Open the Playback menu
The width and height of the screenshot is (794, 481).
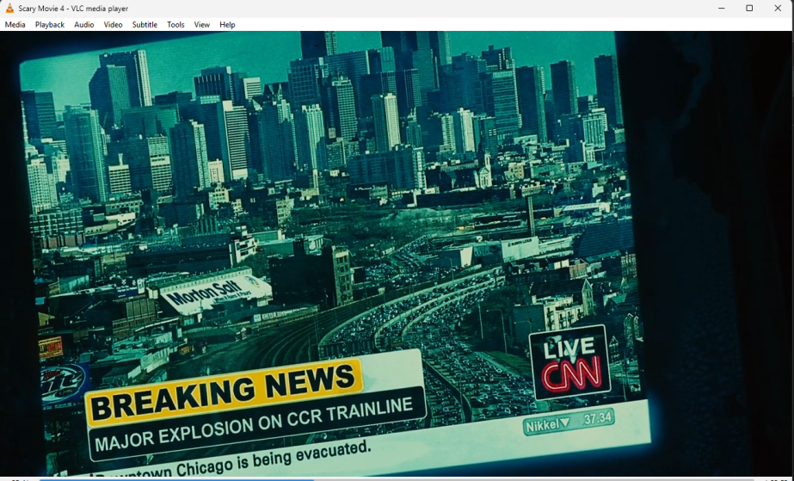(50, 24)
